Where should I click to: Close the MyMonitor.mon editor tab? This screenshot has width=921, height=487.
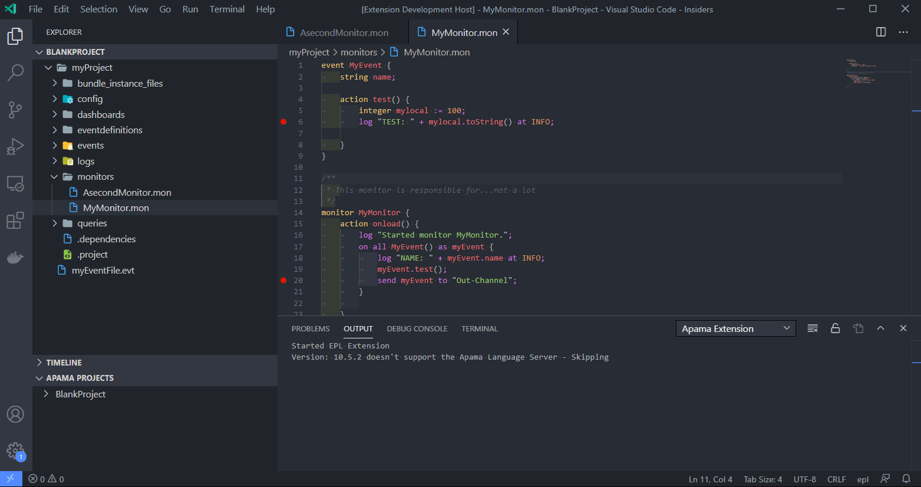(506, 32)
